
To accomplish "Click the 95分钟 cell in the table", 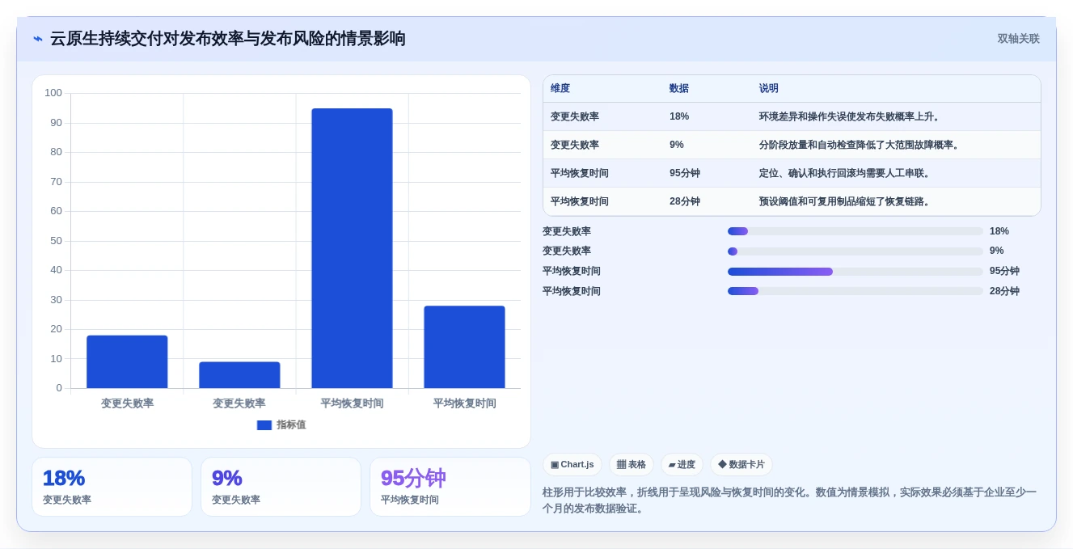I will pyautogui.click(x=685, y=173).
